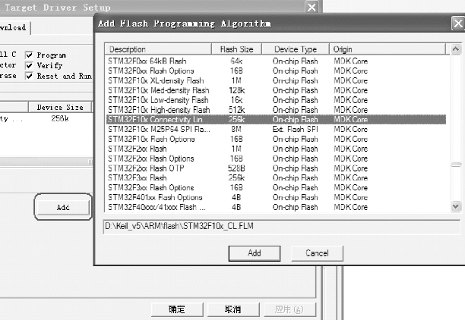465x320 pixels.
Task: Select STM32F40xxx/41xxx Flash row
Action: [276, 207]
